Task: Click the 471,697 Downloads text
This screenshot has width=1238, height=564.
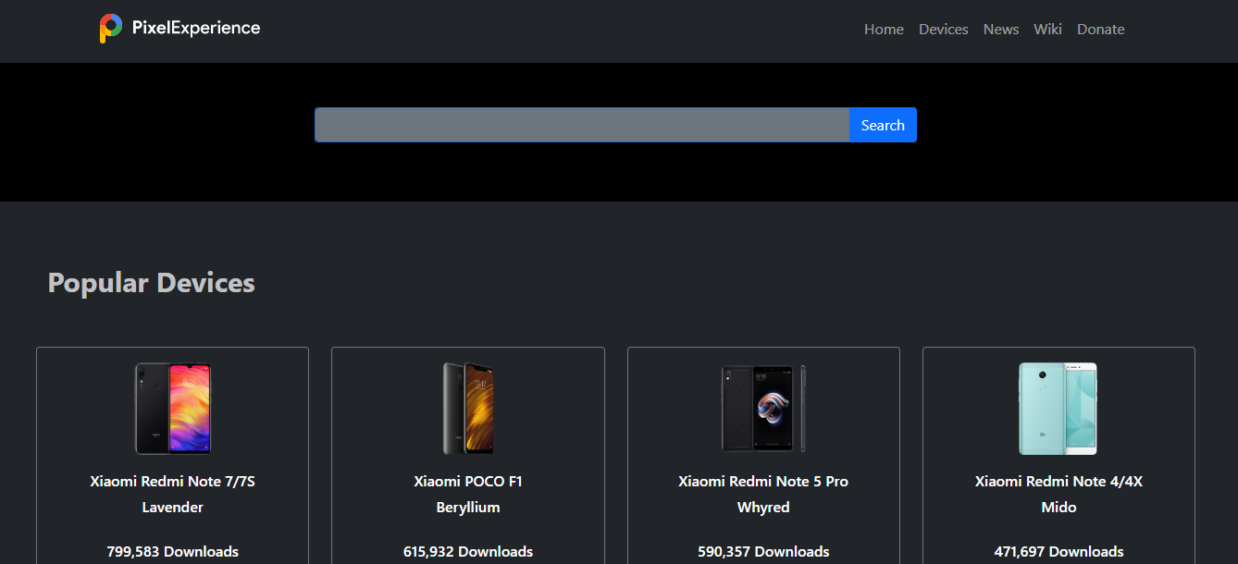Action: [x=1058, y=552]
